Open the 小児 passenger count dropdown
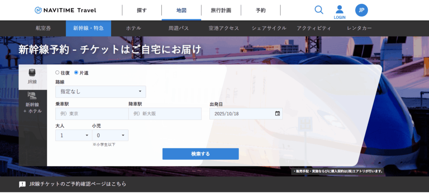The width and height of the screenshot is (429, 195). [x=110, y=135]
